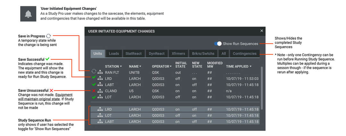The image size is (346, 136).
Task: Click the red X on CLAND row
Action: pos(94,91)
